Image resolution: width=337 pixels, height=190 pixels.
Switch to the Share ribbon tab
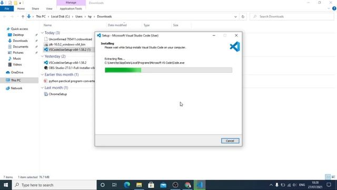point(35,8)
